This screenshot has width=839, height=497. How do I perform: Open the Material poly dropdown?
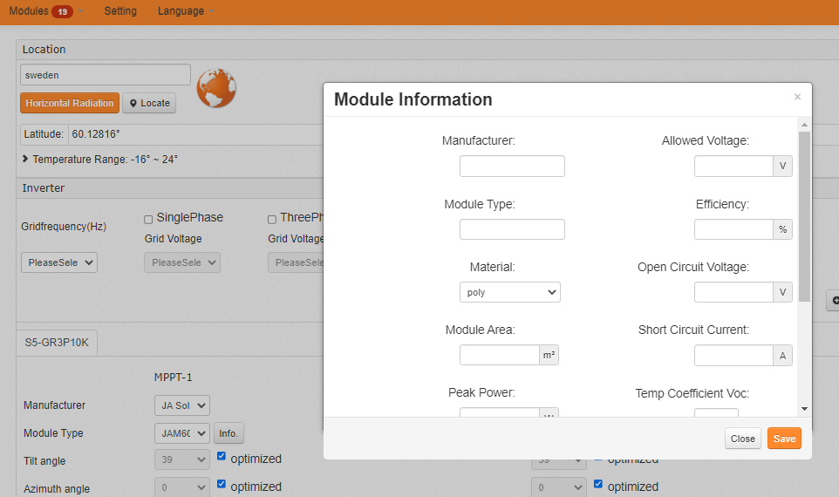point(510,292)
